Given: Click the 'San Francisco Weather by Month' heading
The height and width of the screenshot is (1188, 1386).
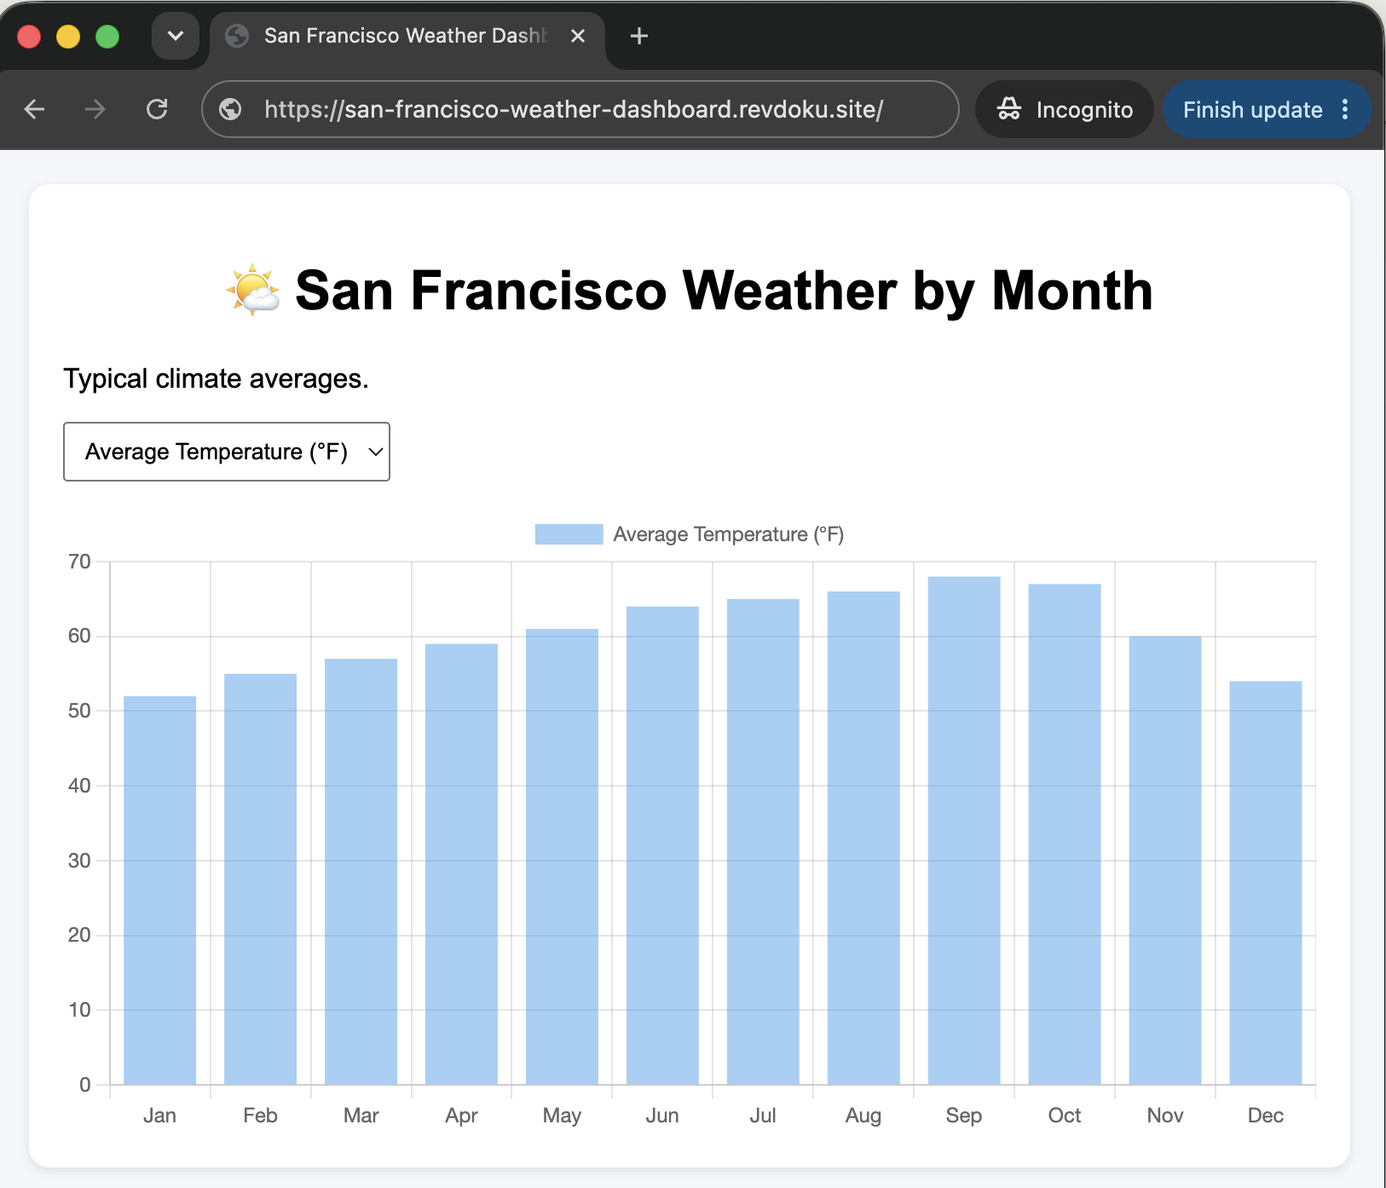Looking at the screenshot, I should click(724, 291).
